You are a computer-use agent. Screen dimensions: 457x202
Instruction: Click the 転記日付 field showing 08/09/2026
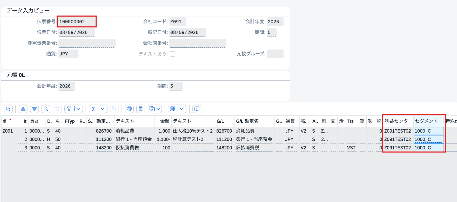(188, 33)
